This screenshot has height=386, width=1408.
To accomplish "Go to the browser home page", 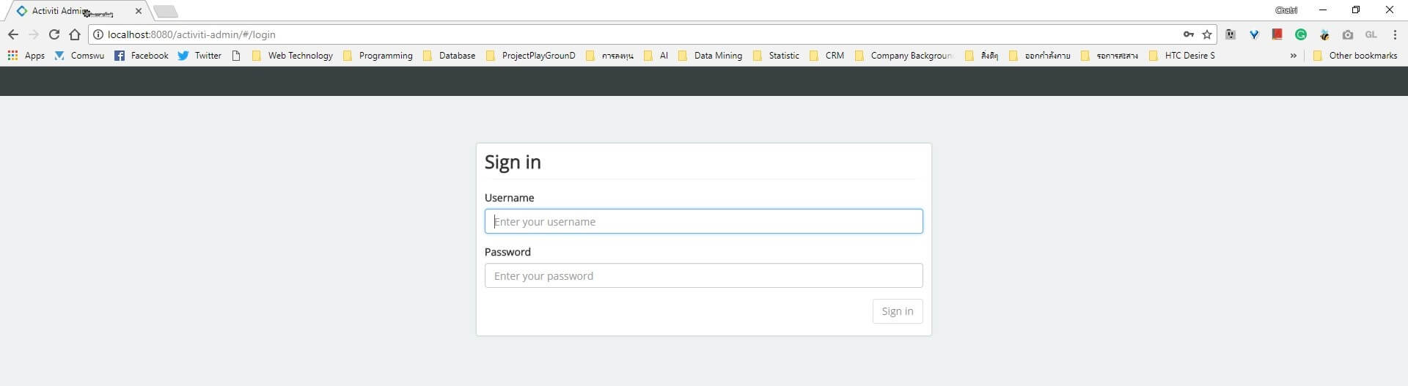I will click(x=74, y=34).
